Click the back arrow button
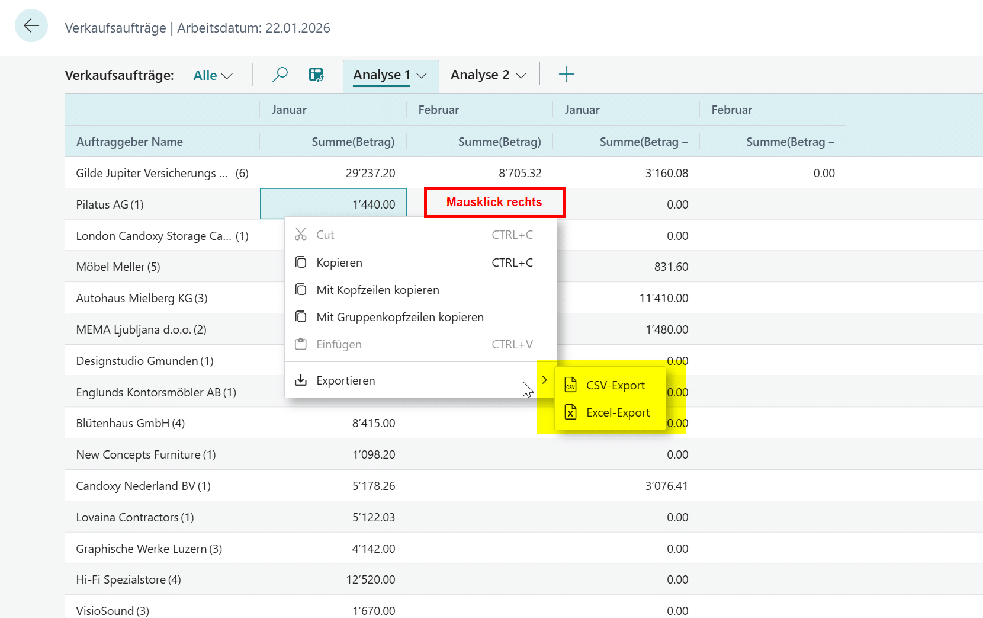 pyautogui.click(x=31, y=25)
